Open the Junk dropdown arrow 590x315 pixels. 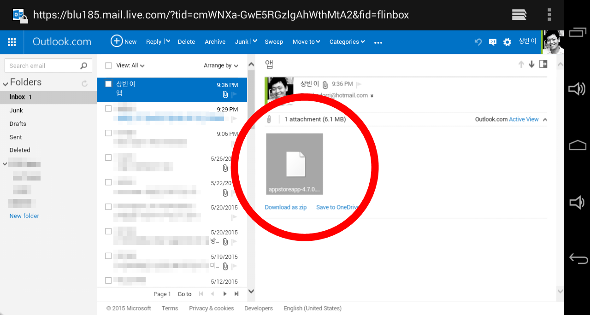[x=254, y=41]
